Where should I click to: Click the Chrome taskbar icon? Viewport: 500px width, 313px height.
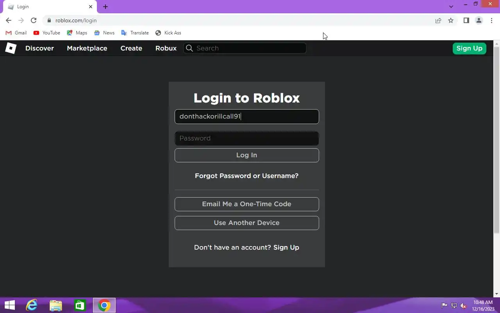(x=104, y=305)
